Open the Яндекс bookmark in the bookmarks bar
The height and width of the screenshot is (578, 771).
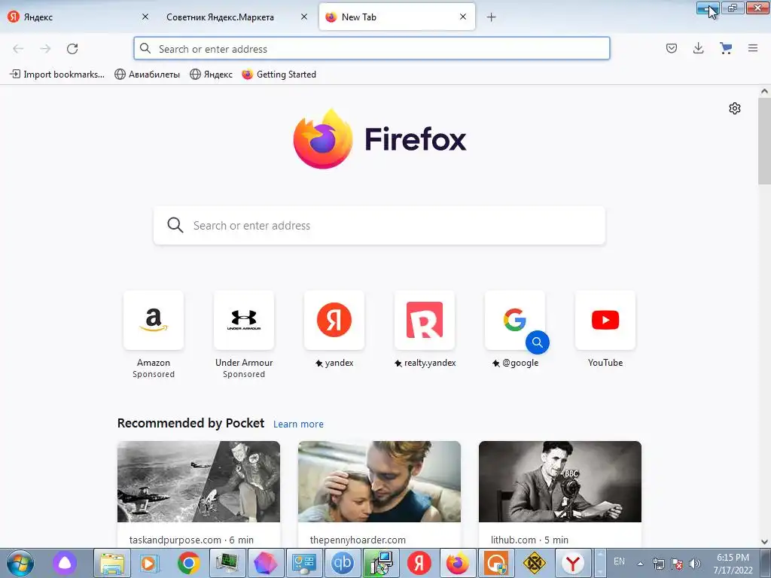point(211,75)
